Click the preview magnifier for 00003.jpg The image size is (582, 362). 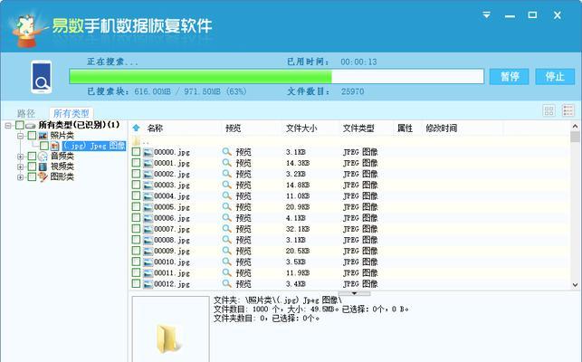point(227,185)
